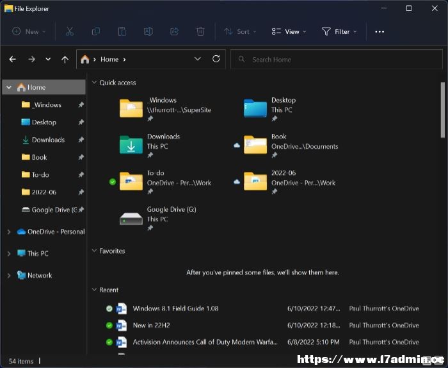This screenshot has height=368, width=448.
Task: Click Home breadcrumb in address bar
Action: point(109,59)
